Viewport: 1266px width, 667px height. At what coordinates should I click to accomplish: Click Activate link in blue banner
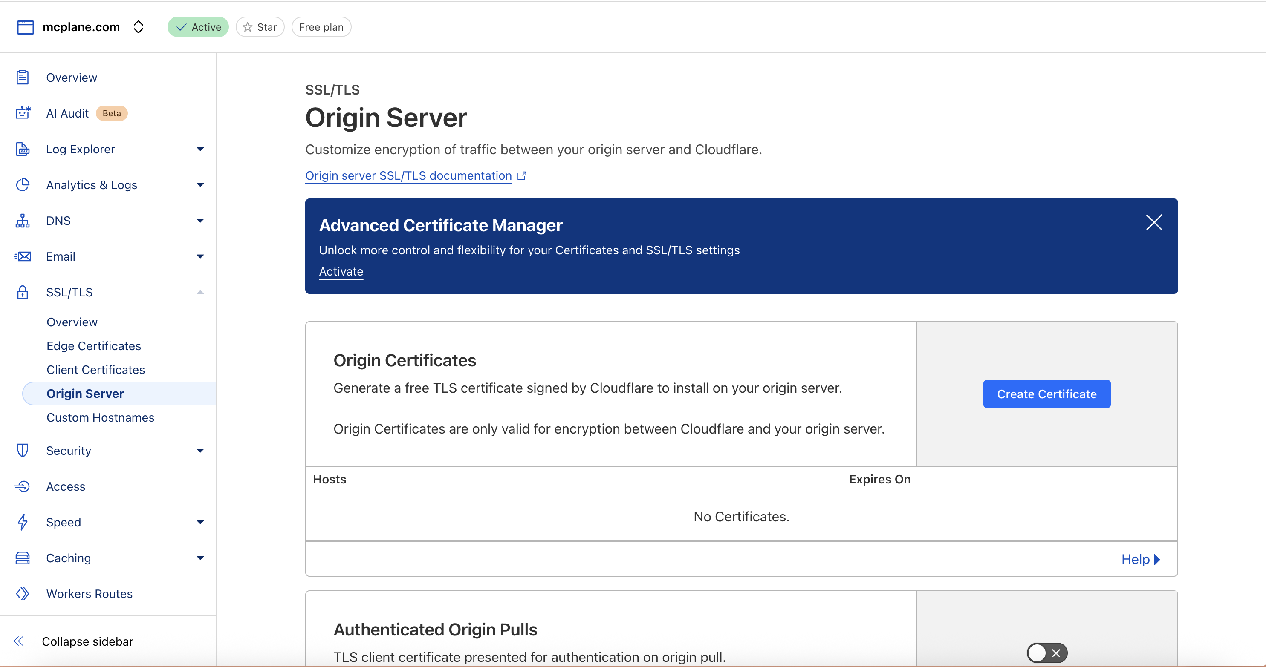(x=341, y=272)
